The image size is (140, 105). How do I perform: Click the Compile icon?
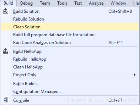6,100
